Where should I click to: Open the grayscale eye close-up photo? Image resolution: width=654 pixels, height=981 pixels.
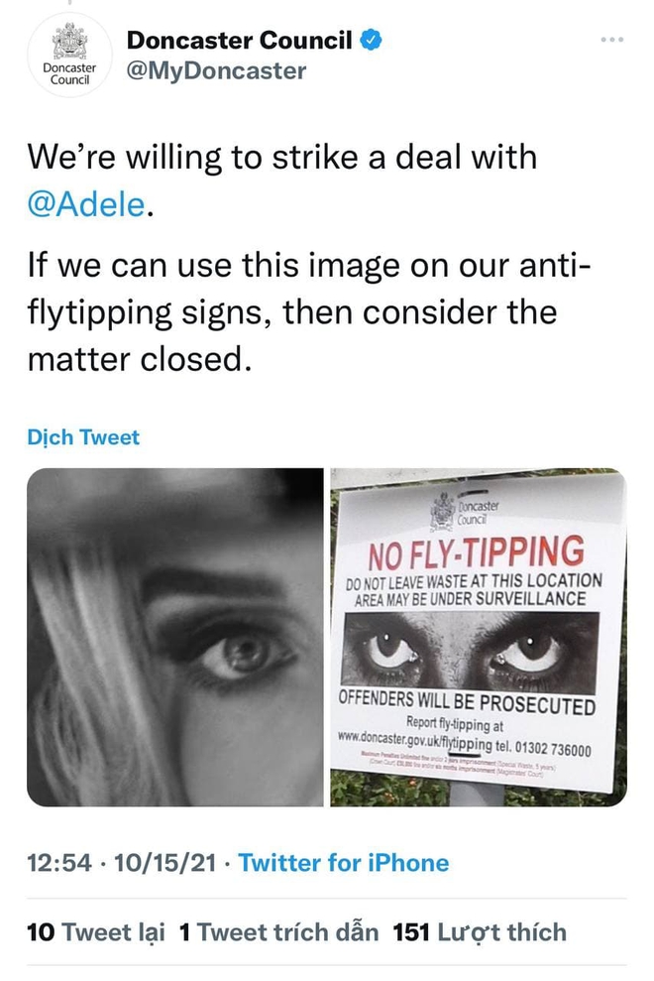(175, 637)
